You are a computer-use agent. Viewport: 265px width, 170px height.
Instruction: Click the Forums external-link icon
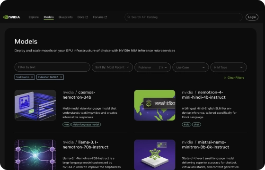click(x=106, y=17)
